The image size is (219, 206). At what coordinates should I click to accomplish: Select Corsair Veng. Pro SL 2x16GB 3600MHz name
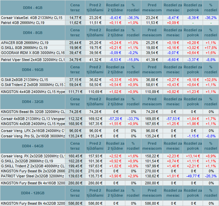coord(33,136)
